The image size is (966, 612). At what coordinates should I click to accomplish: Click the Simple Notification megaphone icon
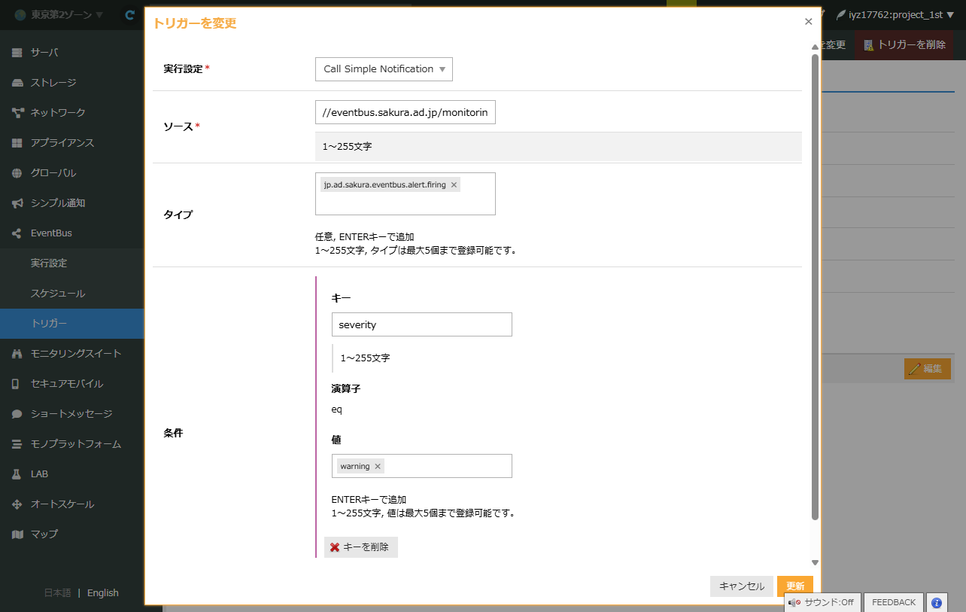[17, 203]
